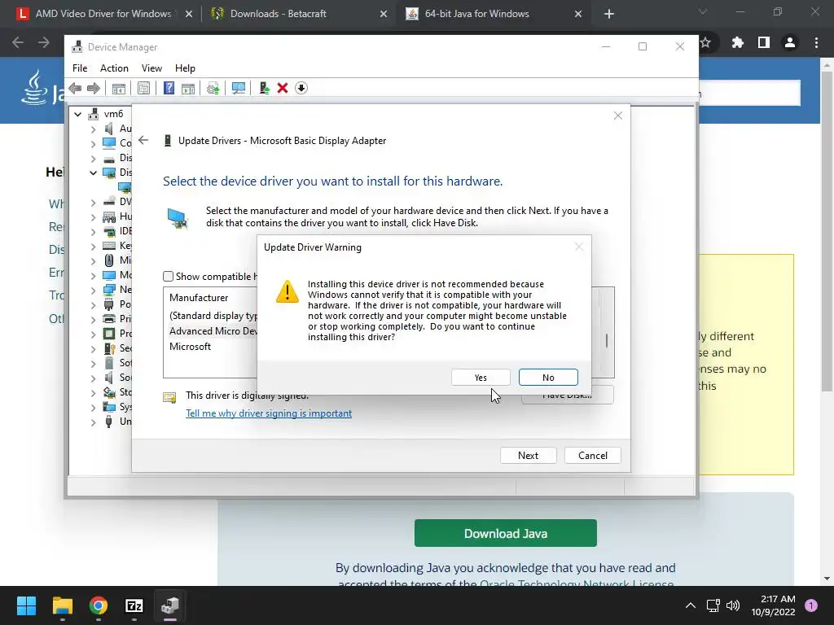834x625 pixels.
Task: Click the taskbar clock showing 2:17 AM
Action: coord(774,605)
